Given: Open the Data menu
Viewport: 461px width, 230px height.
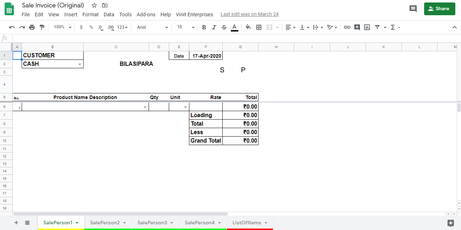Looking at the screenshot, I should 109,15.
